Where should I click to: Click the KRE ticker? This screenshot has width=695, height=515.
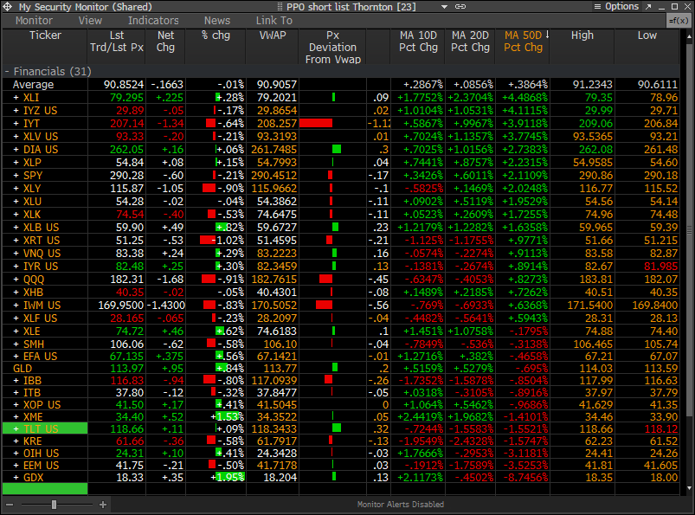point(32,441)
